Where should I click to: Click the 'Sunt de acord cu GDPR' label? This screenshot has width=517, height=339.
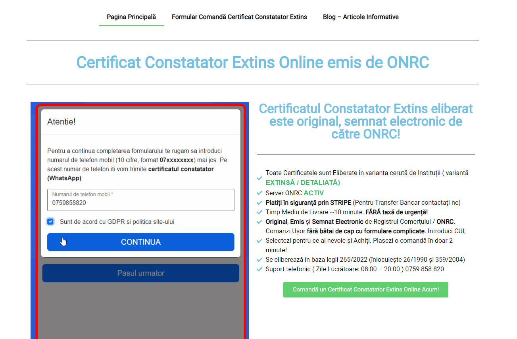(117, 222)
